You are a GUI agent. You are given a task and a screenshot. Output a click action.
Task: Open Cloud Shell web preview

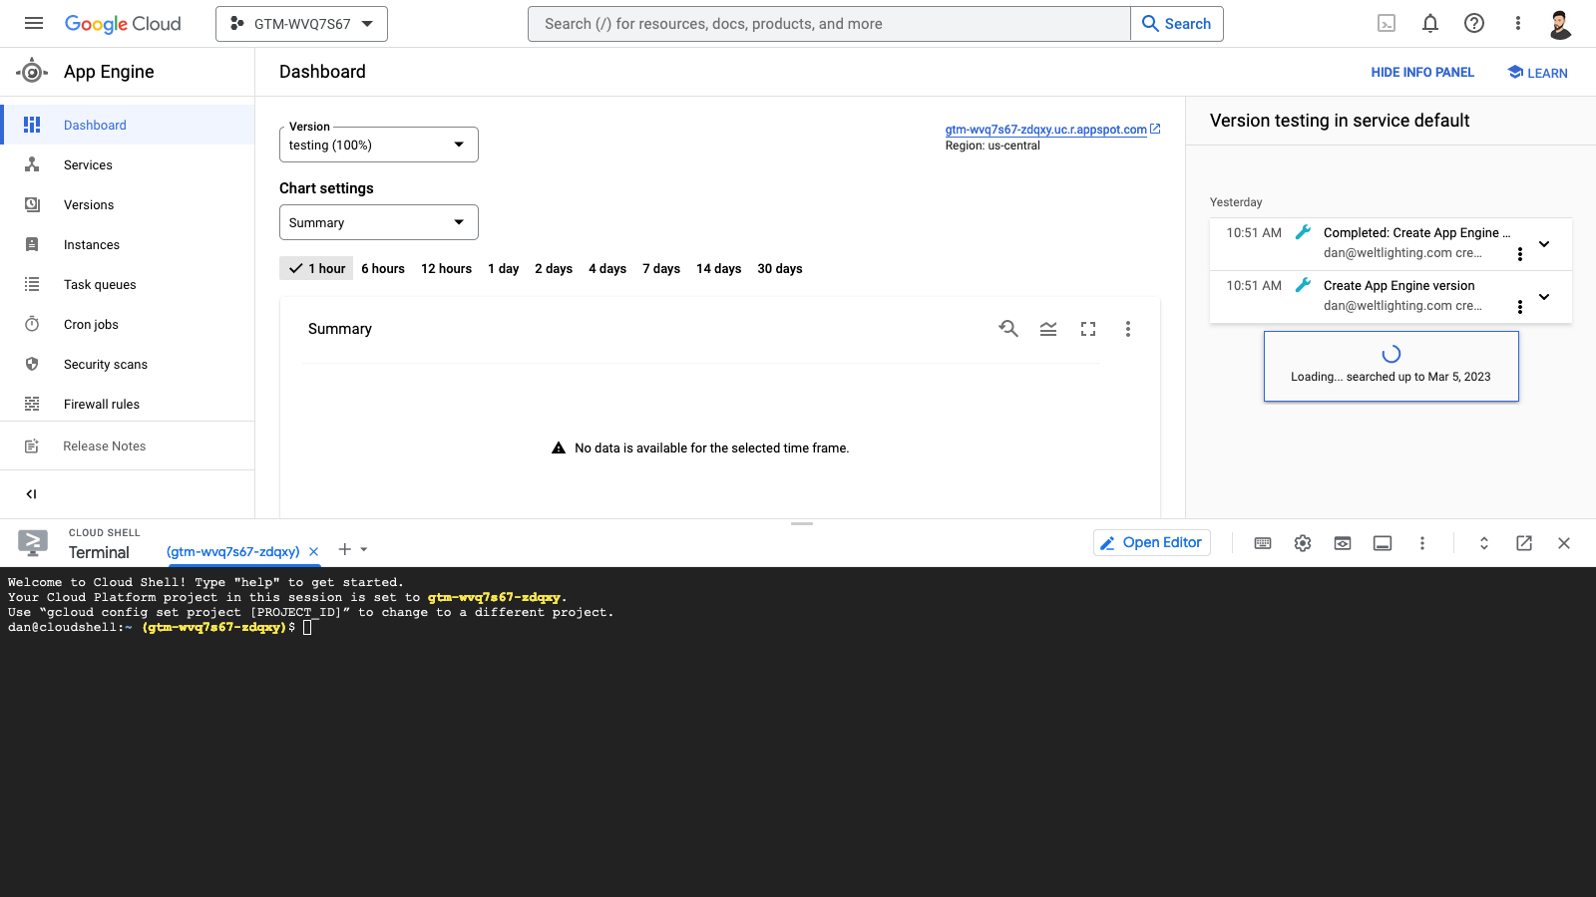pyautogui.click(x=1343, y=543)
